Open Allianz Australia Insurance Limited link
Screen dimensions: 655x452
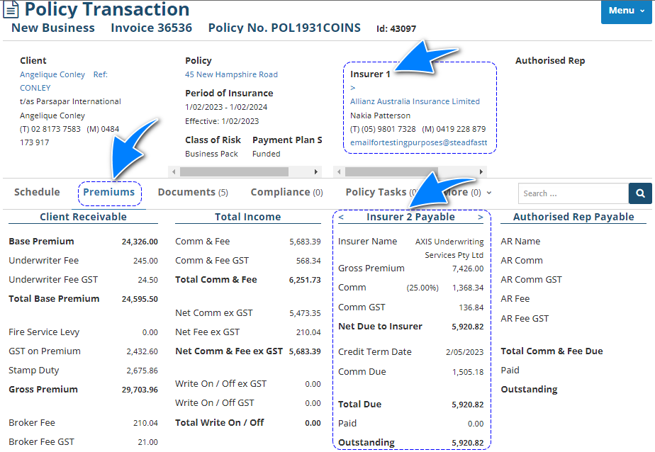415,101
